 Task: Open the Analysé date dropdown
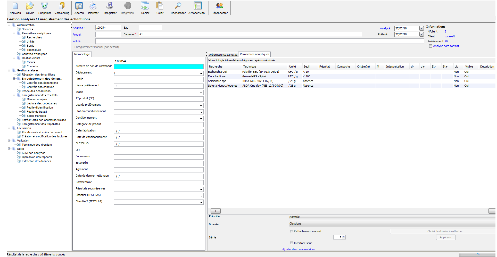pyautogui.click(x=421, y=28)
